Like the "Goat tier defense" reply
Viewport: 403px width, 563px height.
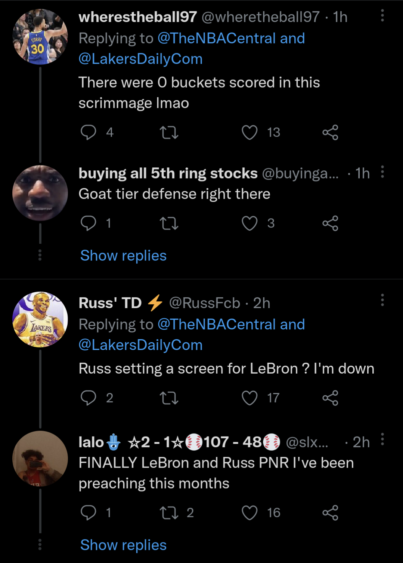[x=249, y=223]
